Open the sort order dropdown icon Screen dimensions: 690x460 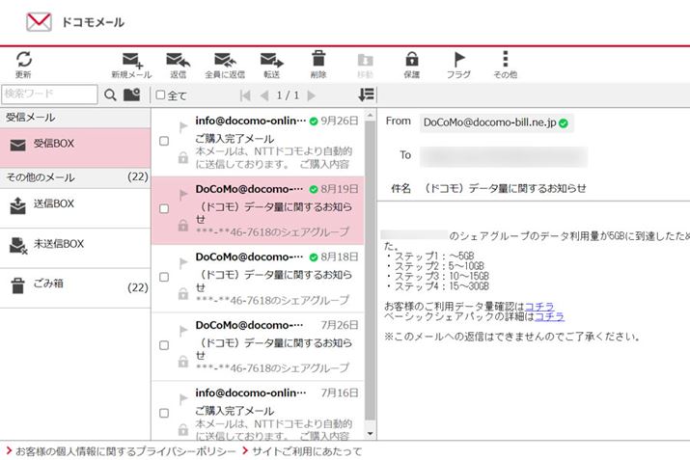[x=366, y=95]
